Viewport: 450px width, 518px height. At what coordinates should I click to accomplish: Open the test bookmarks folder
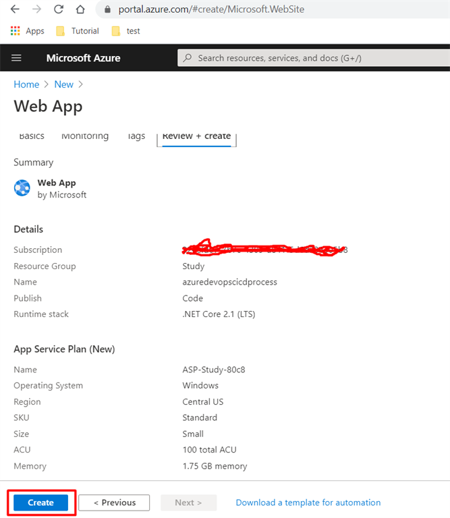tap(125, 31)
